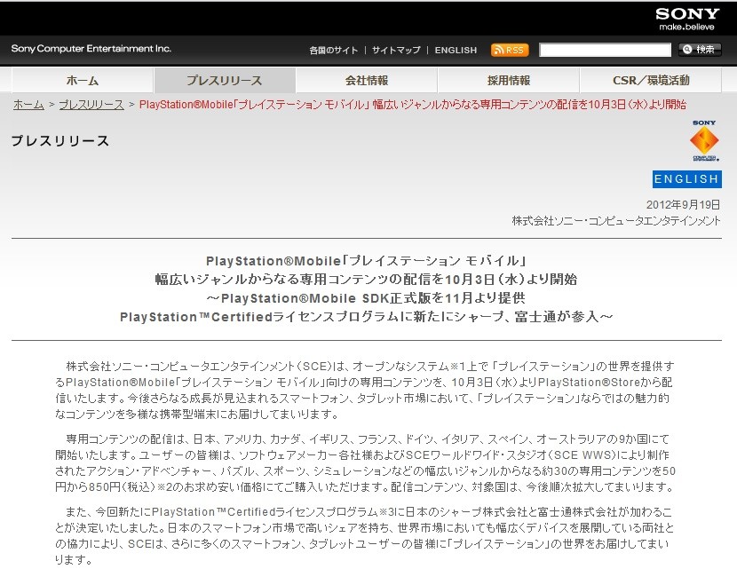Open the ホーム navigation tab
This screenshot has width=737, height=569.
tap(83, 81)
